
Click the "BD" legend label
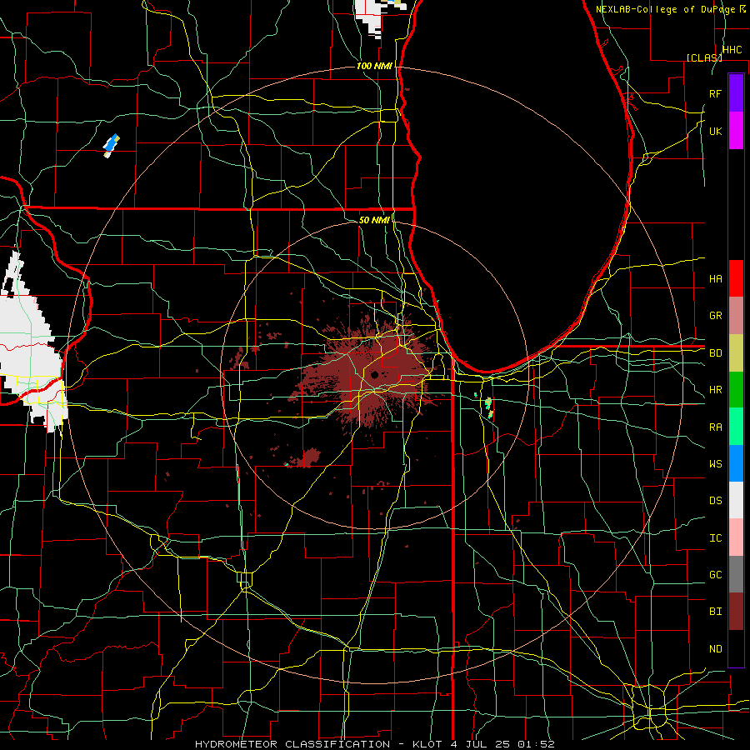716,353
